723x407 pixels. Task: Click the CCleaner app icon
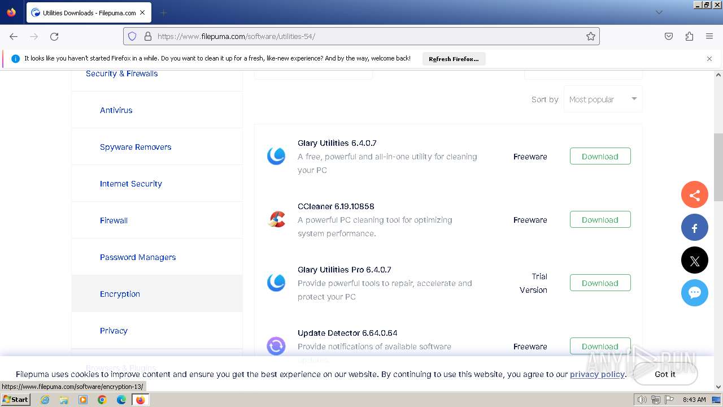[276, 219]
